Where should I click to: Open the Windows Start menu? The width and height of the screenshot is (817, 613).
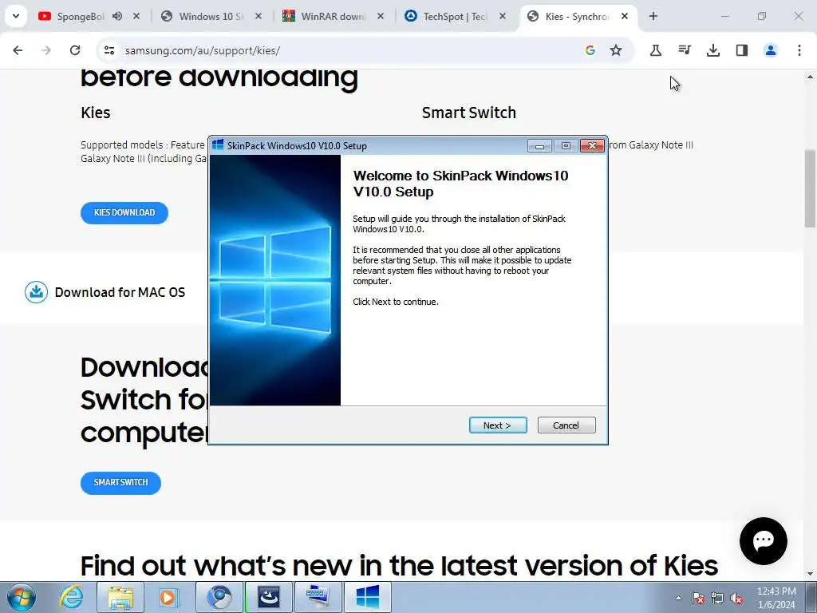(22, 597)
